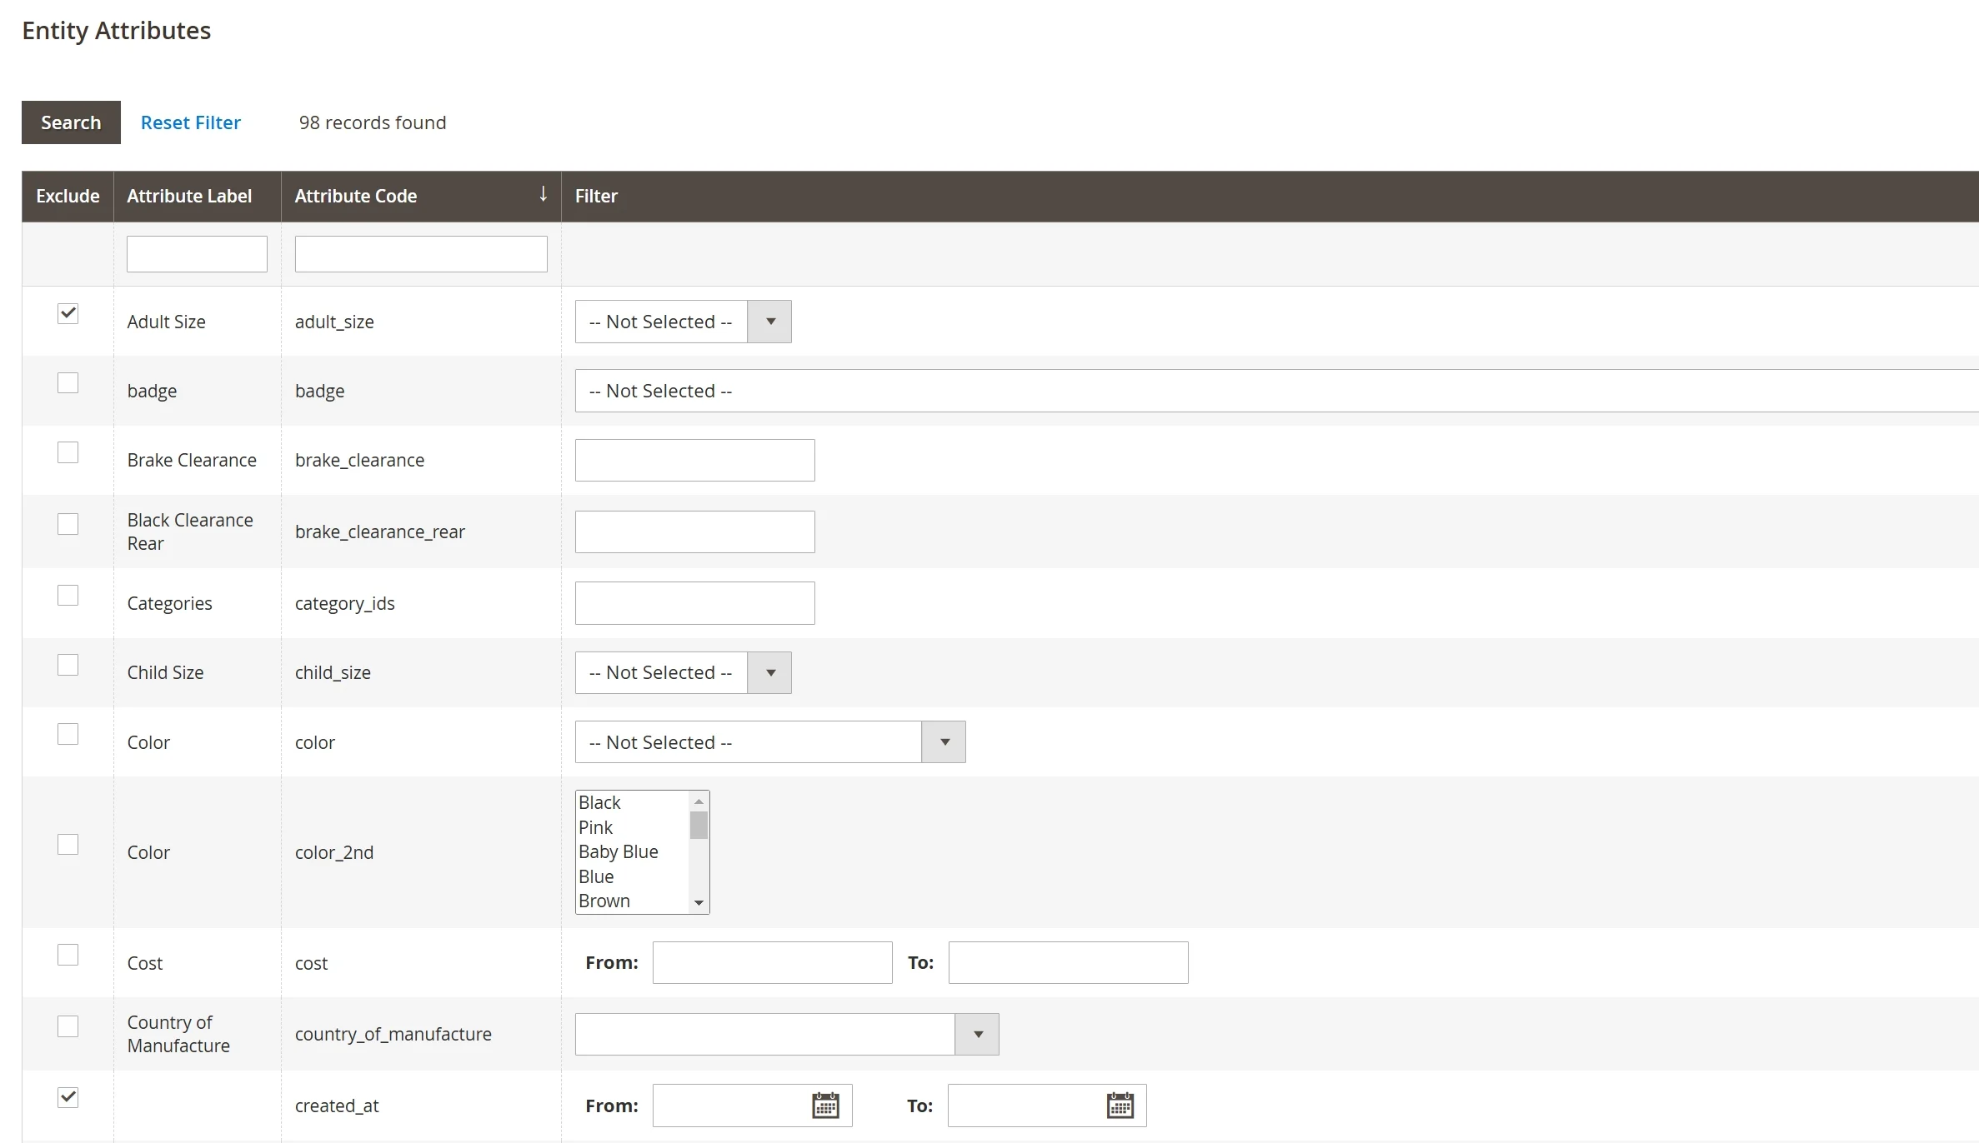Scroll down the color_2nd options list
1979x1143 pixels.
[x=699, y=901]
